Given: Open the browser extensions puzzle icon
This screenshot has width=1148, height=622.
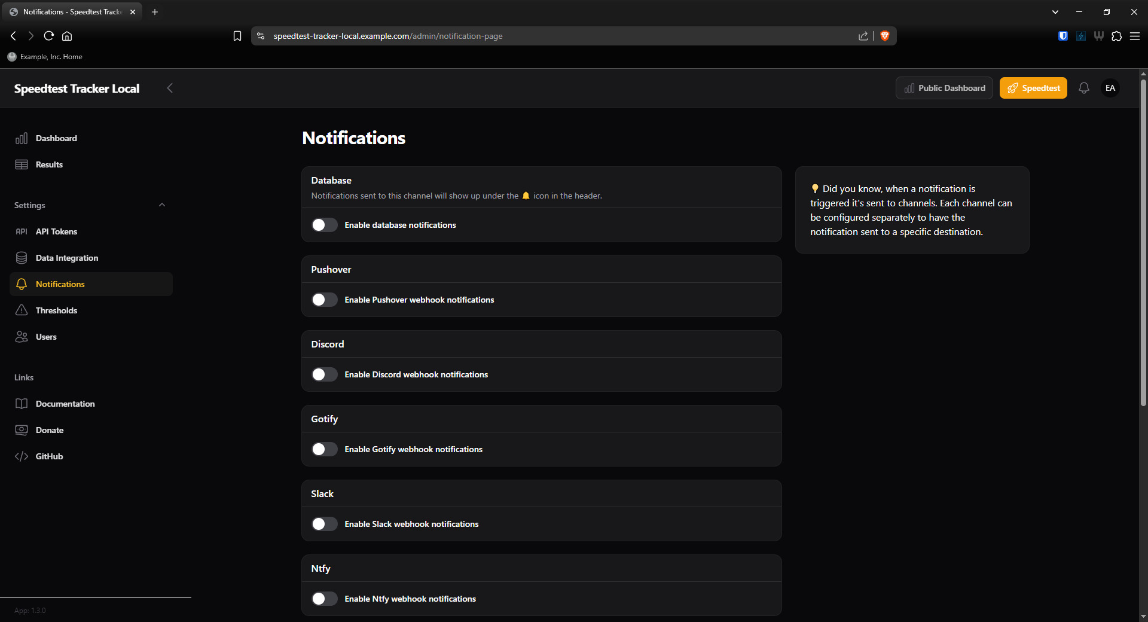Looking at the screenshot, I should pyautogui.click(x=1116, y=36).
